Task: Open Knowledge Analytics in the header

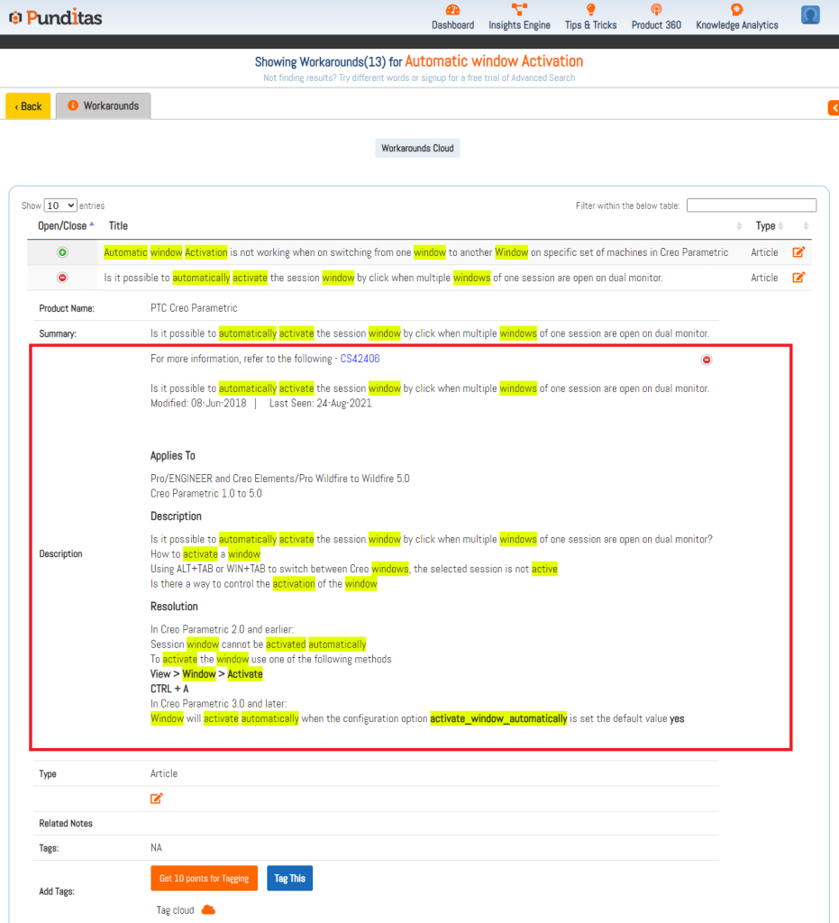Action: (736, 10)
